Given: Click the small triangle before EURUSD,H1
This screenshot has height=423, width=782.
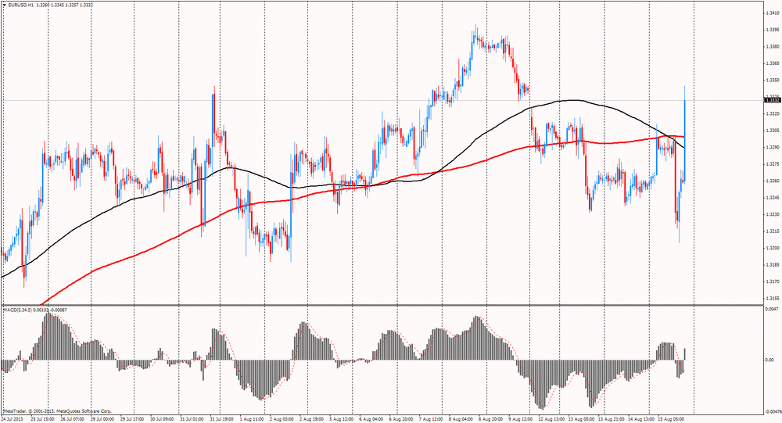Looking at the screenshot, I should pyautogui.click(x=5, y=4).
